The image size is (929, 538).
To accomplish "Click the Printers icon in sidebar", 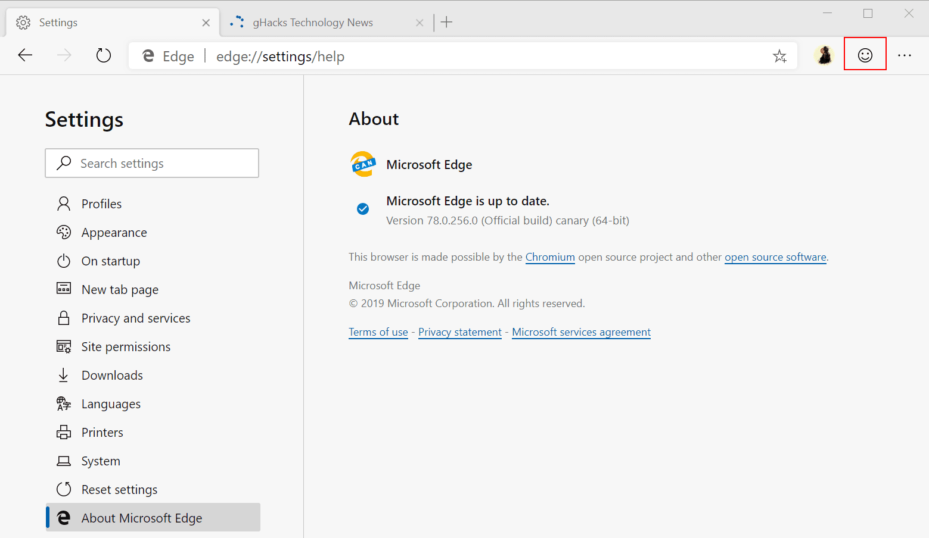I will pos(64,432).
